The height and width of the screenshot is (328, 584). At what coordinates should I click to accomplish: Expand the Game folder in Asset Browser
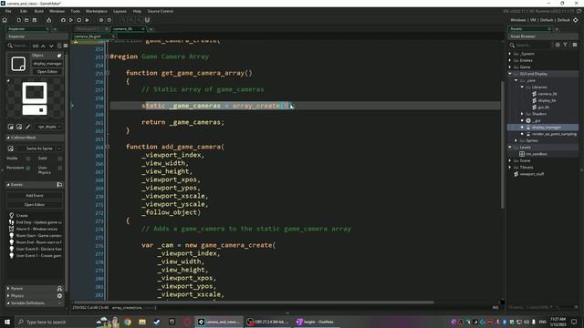510,67
